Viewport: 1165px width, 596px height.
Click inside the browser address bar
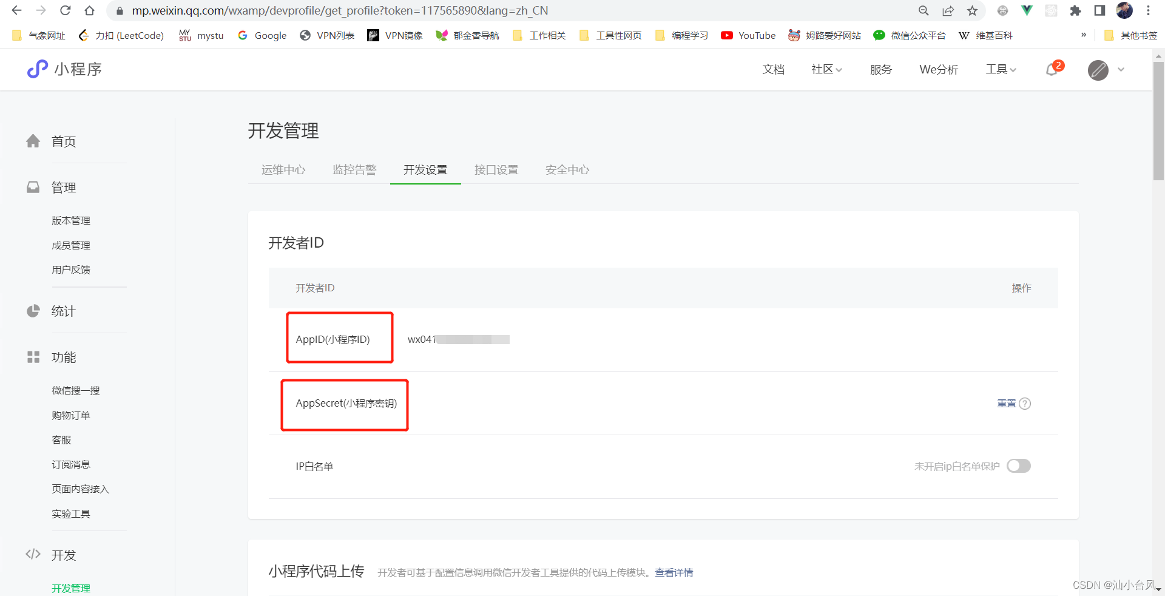[x=364, y=10]
